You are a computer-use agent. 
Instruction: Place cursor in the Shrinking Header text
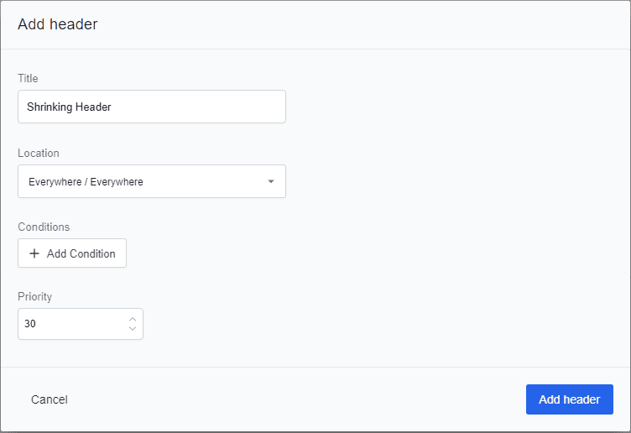(69, 107)
